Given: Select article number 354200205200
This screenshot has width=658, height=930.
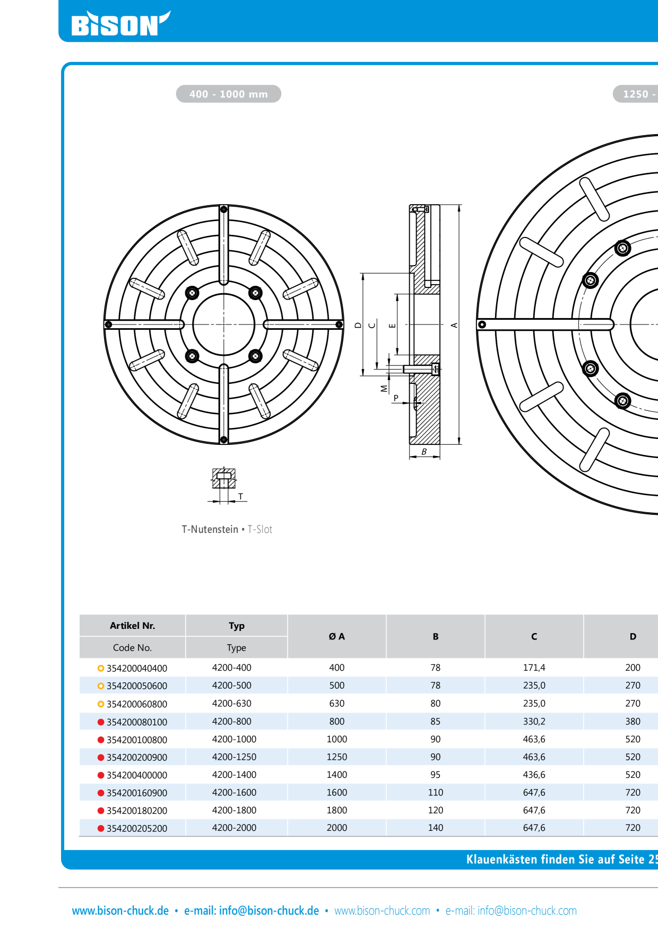Looking at the screenshot, I should pos(137,828).
